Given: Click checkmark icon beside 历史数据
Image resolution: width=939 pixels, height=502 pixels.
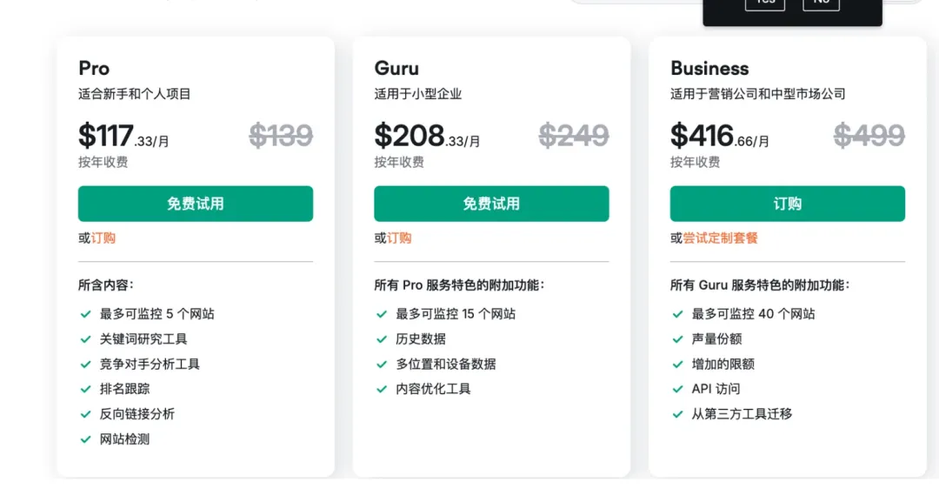Looking at the screenshot, I should tap(382, 339).
